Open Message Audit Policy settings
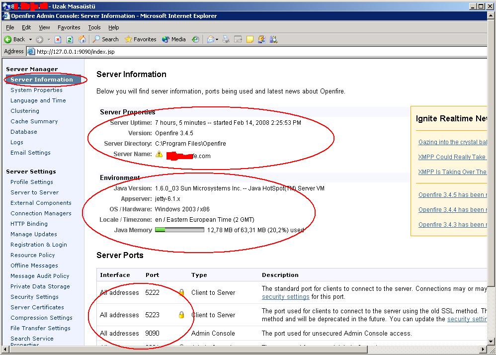Image resolution: width=496 pixels, height=355 pixels. (40, 276)
